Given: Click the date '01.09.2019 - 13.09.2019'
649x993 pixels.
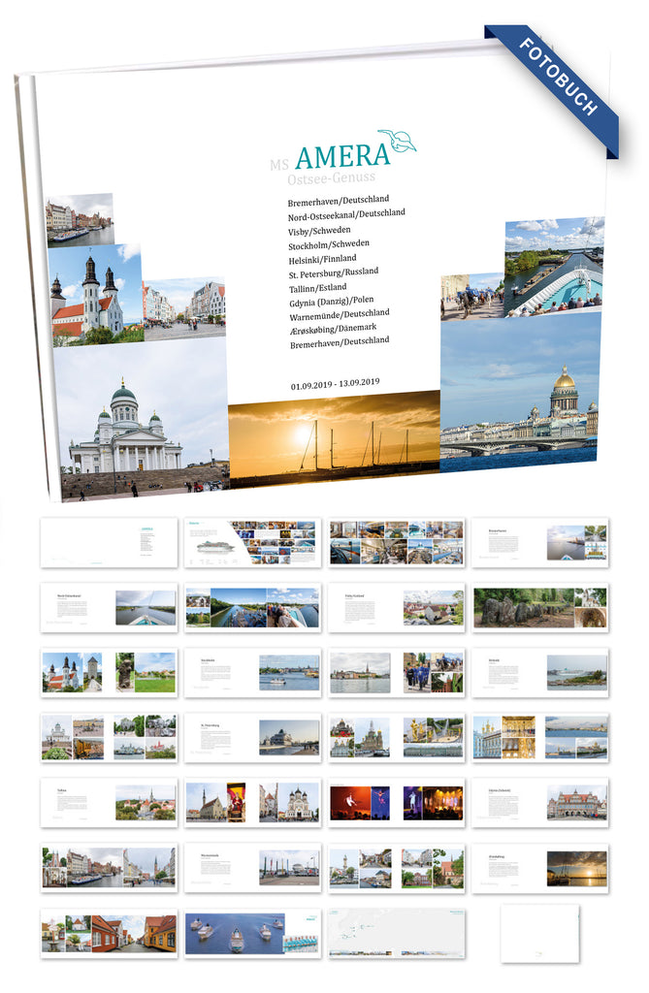Looking at the screenshot, I should click(335, 384).
